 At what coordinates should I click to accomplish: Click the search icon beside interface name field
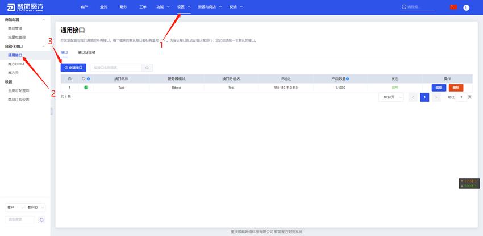tap(147, 68)
